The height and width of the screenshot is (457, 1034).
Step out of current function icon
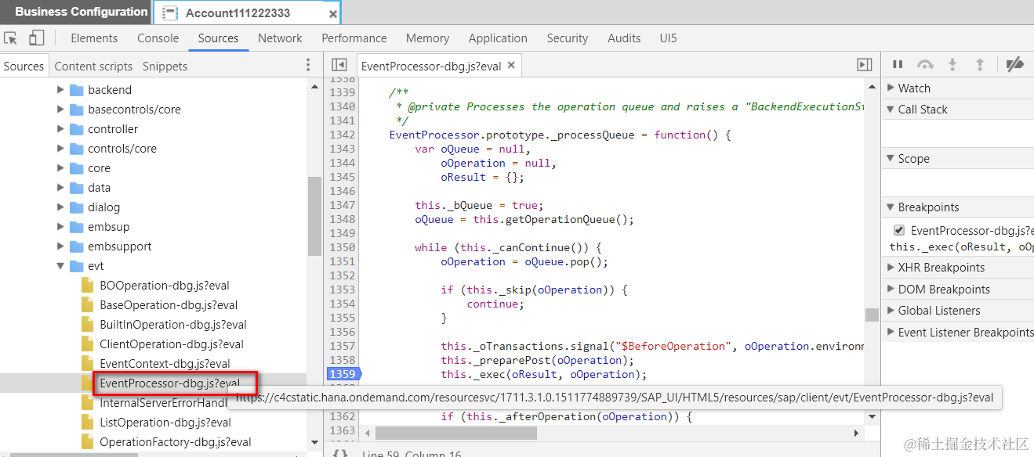[x=979, y=65]
